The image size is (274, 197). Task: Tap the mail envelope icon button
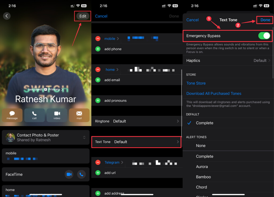point(79,115)
